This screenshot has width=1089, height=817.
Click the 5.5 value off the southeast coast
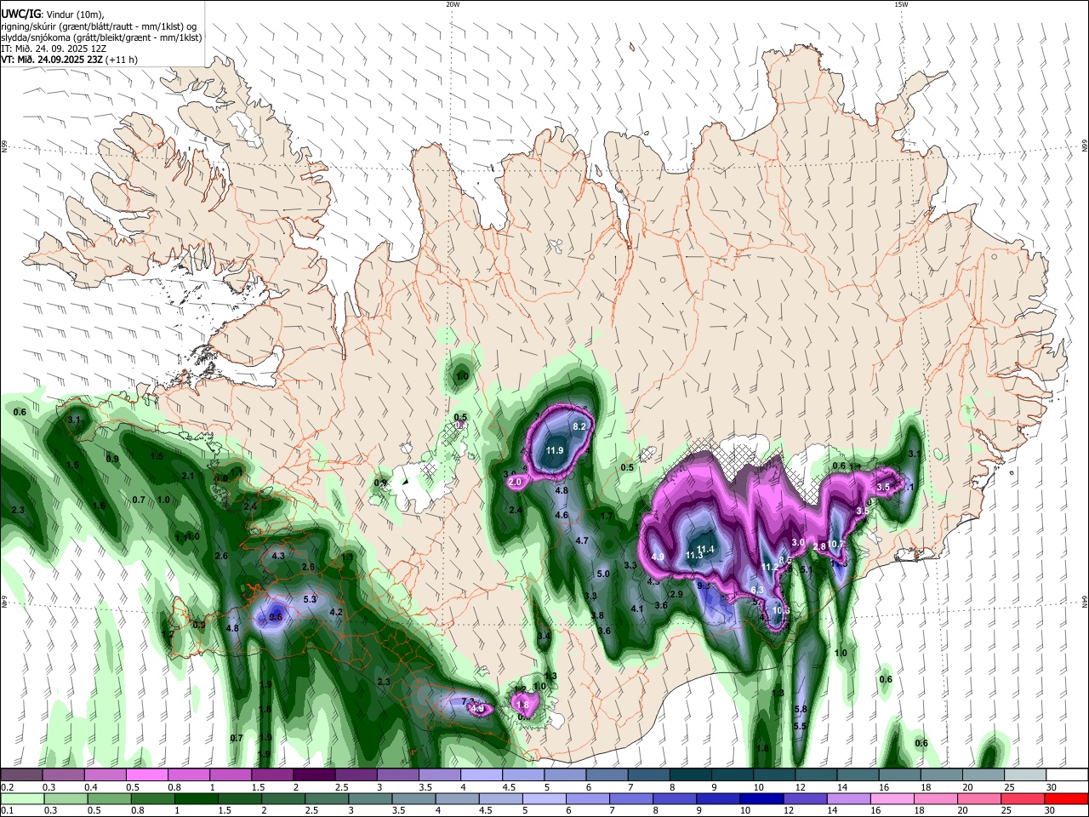(800, 726)
